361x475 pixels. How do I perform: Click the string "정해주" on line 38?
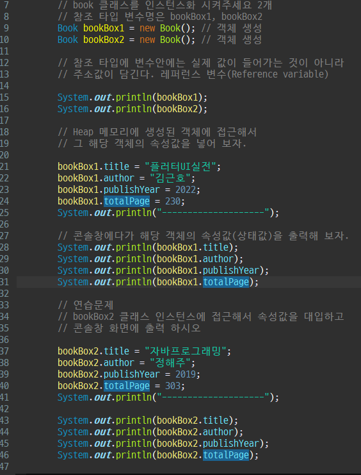[170, 363]
